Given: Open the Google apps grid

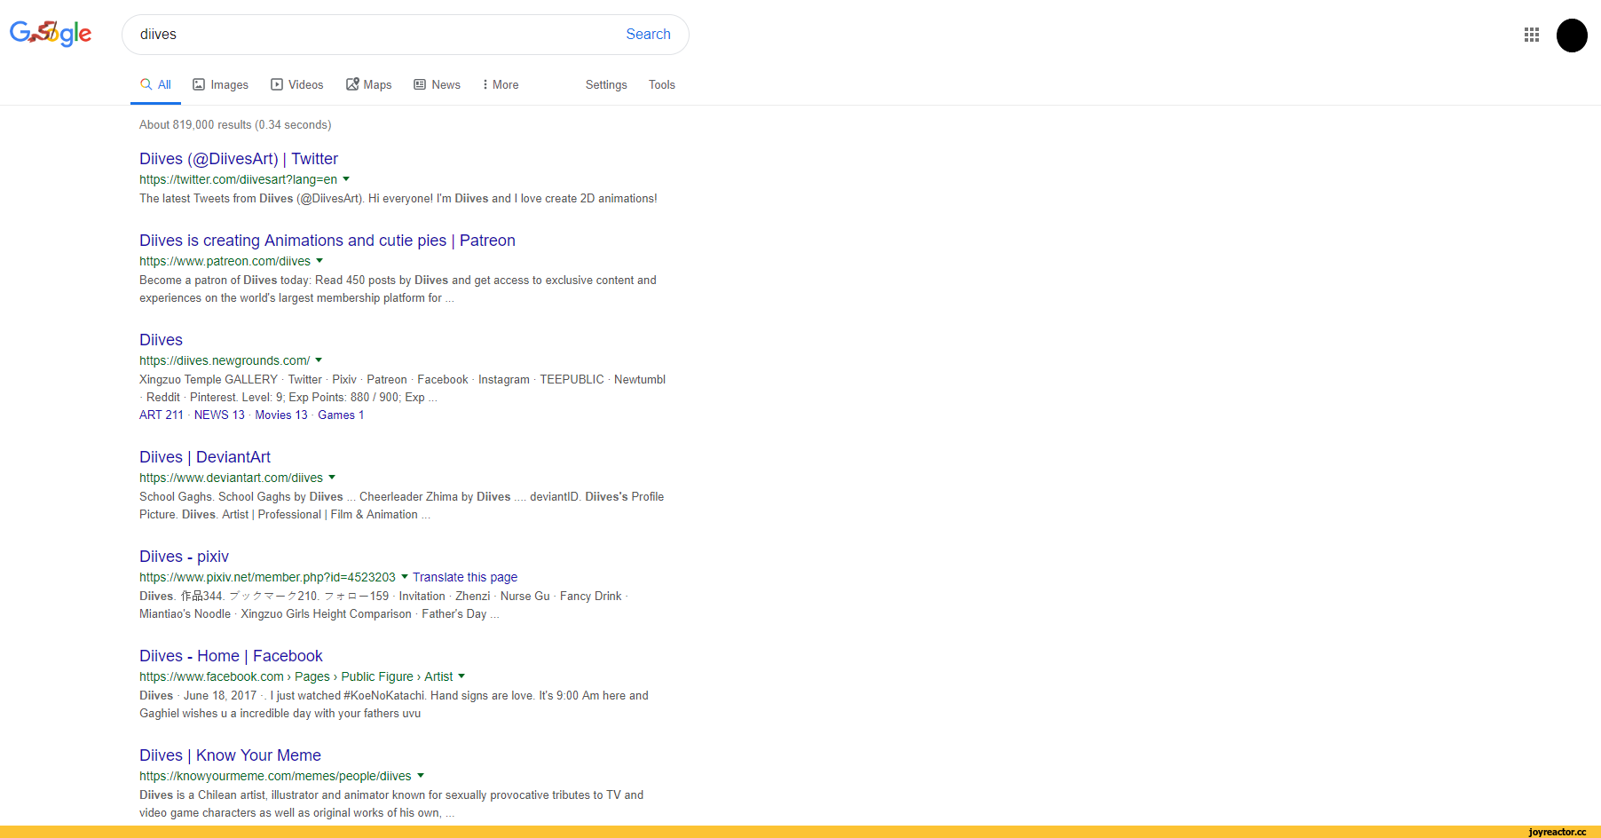Looking at the screenshot, I should pyautogui.click(x=1531, y=35).
